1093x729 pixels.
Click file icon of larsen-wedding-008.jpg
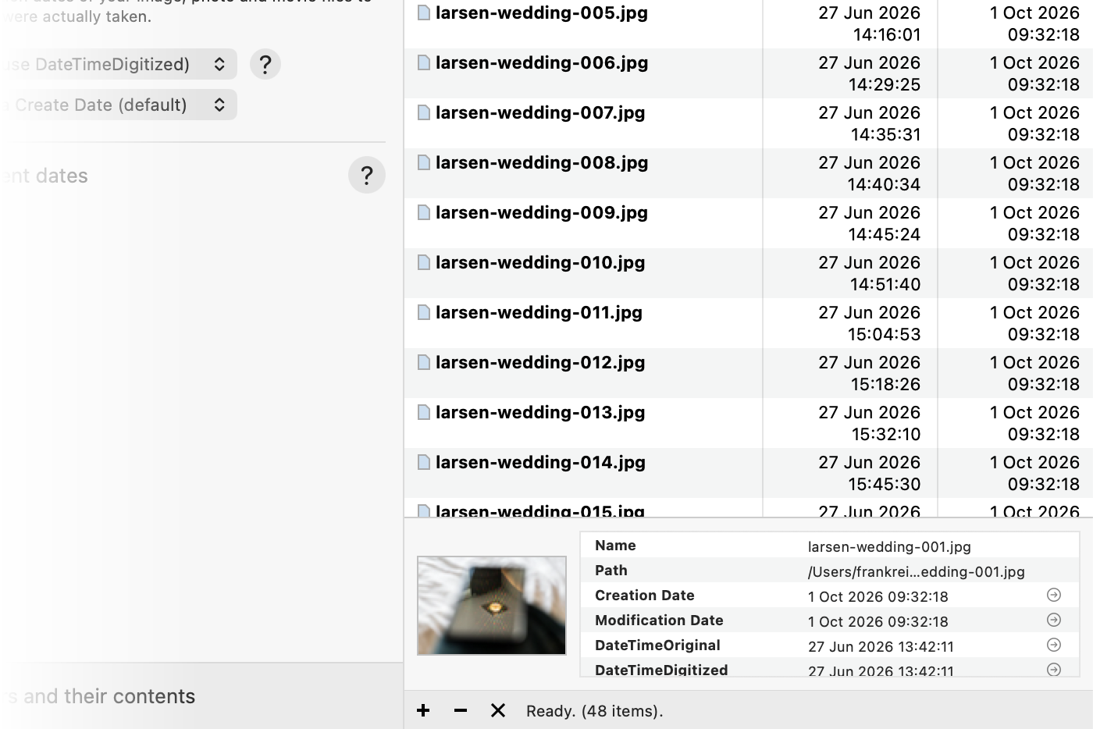(x=424, y=162)
